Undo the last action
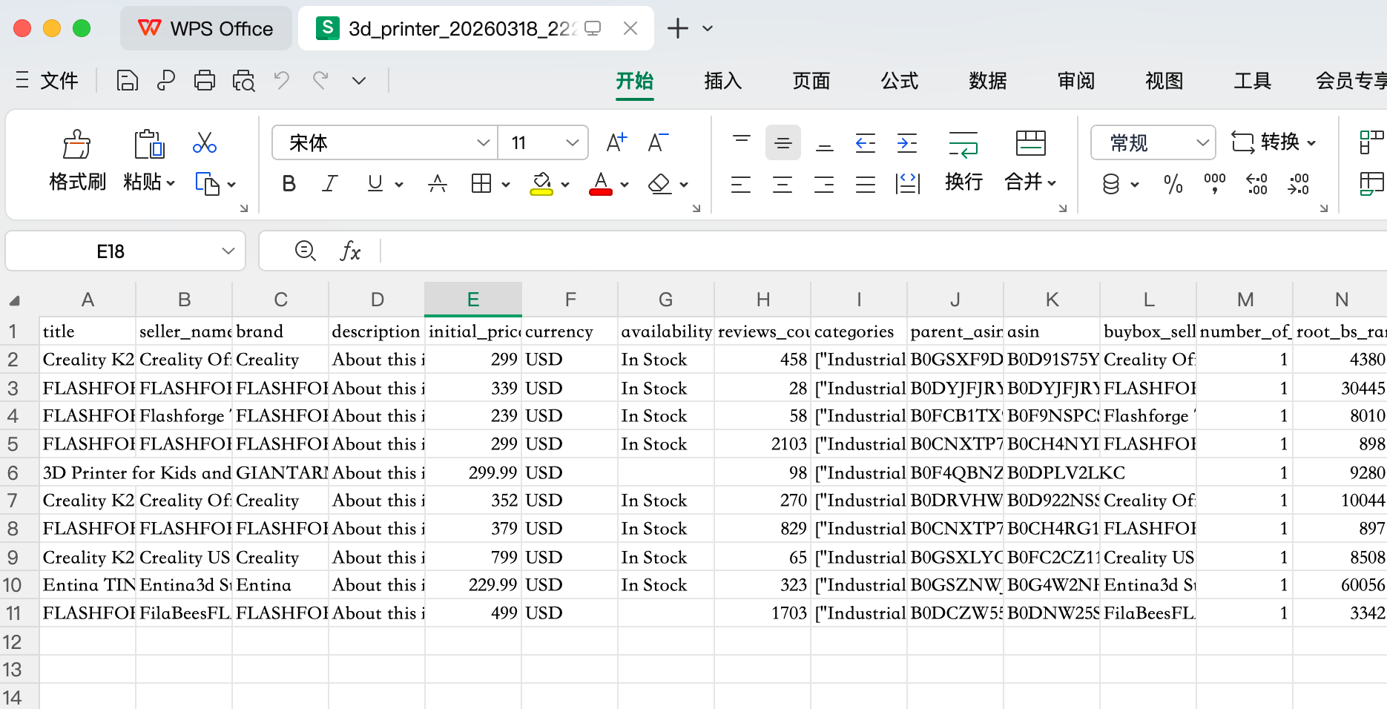 point(282,80)
